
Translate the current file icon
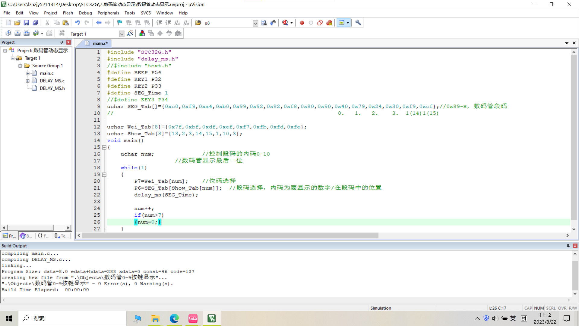pos(8,33)
